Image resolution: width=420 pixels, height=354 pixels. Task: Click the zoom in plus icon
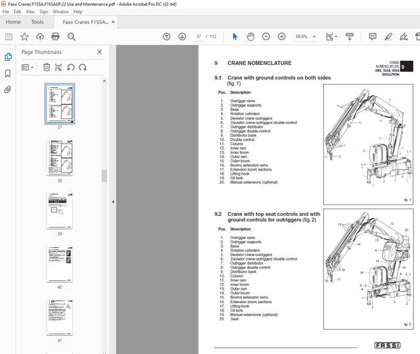(x=281, y=37)
